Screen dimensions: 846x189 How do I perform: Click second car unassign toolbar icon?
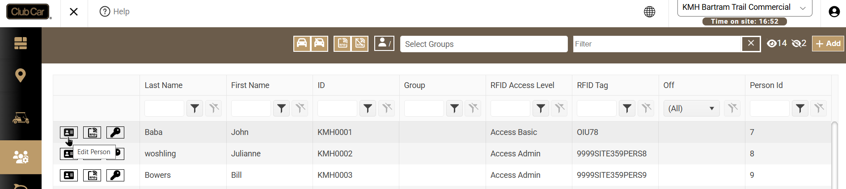(319, 44)
